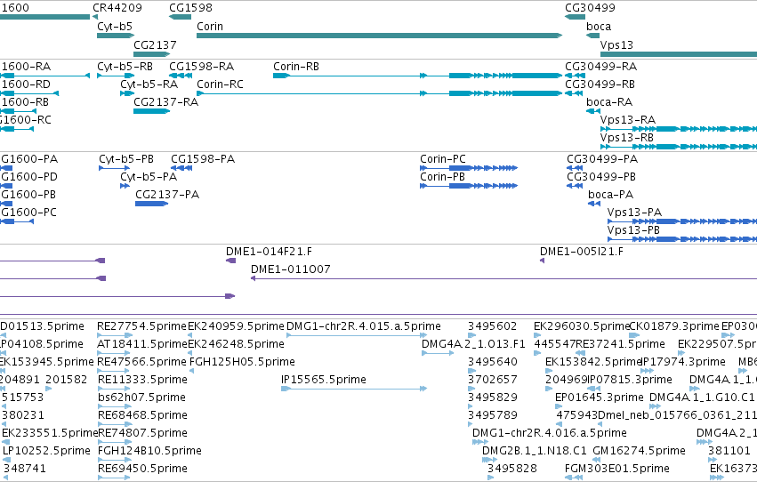This screenshot has height=482, width=757.
Task: Select the 3495789 feature
Action: [471, 424]
